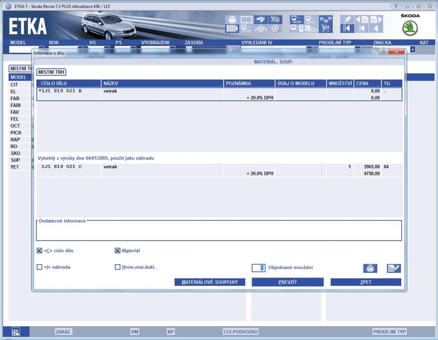Click the single shopping cart icon
438x340 pixels.
click(326, 29)
